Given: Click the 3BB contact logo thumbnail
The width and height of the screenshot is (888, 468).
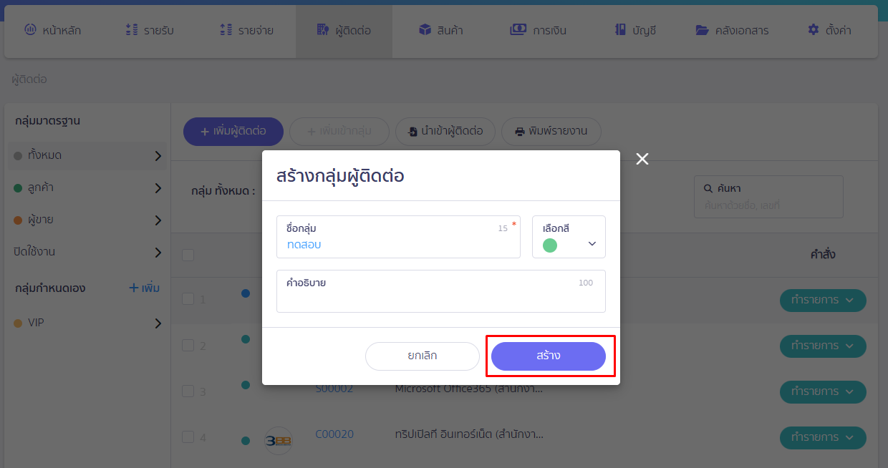Looking at the screenshot, I should (278, 439).
